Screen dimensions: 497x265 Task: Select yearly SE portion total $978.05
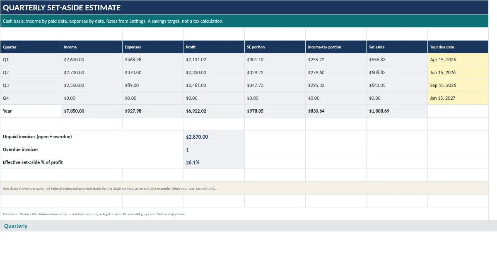(275, 111)
